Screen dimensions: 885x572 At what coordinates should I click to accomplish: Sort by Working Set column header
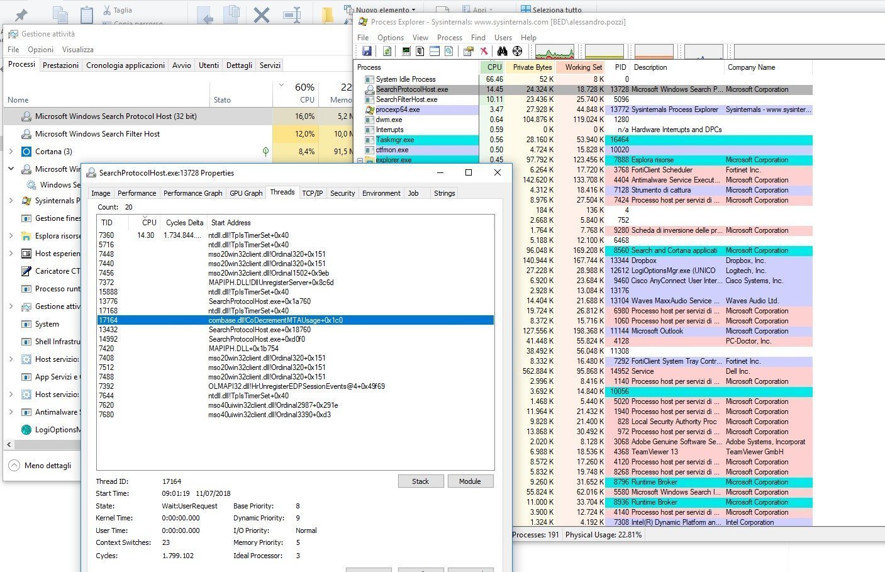[x=581, y=67]
